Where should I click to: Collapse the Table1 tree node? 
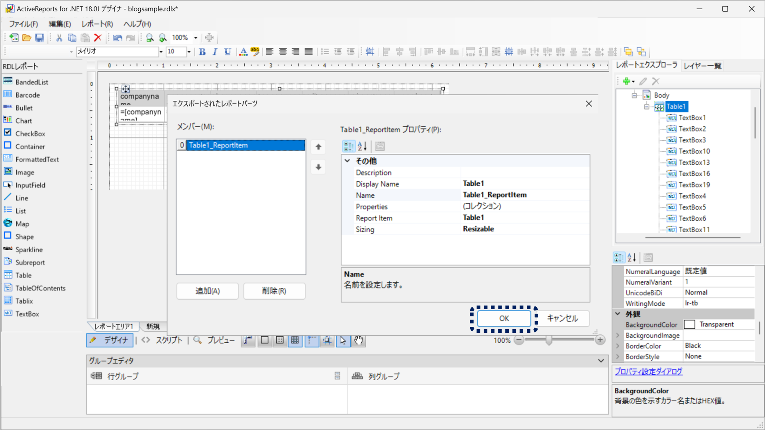tap(647, 106)
